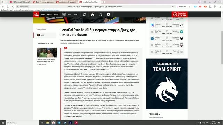Open a new browser tab

coord(104,2)
